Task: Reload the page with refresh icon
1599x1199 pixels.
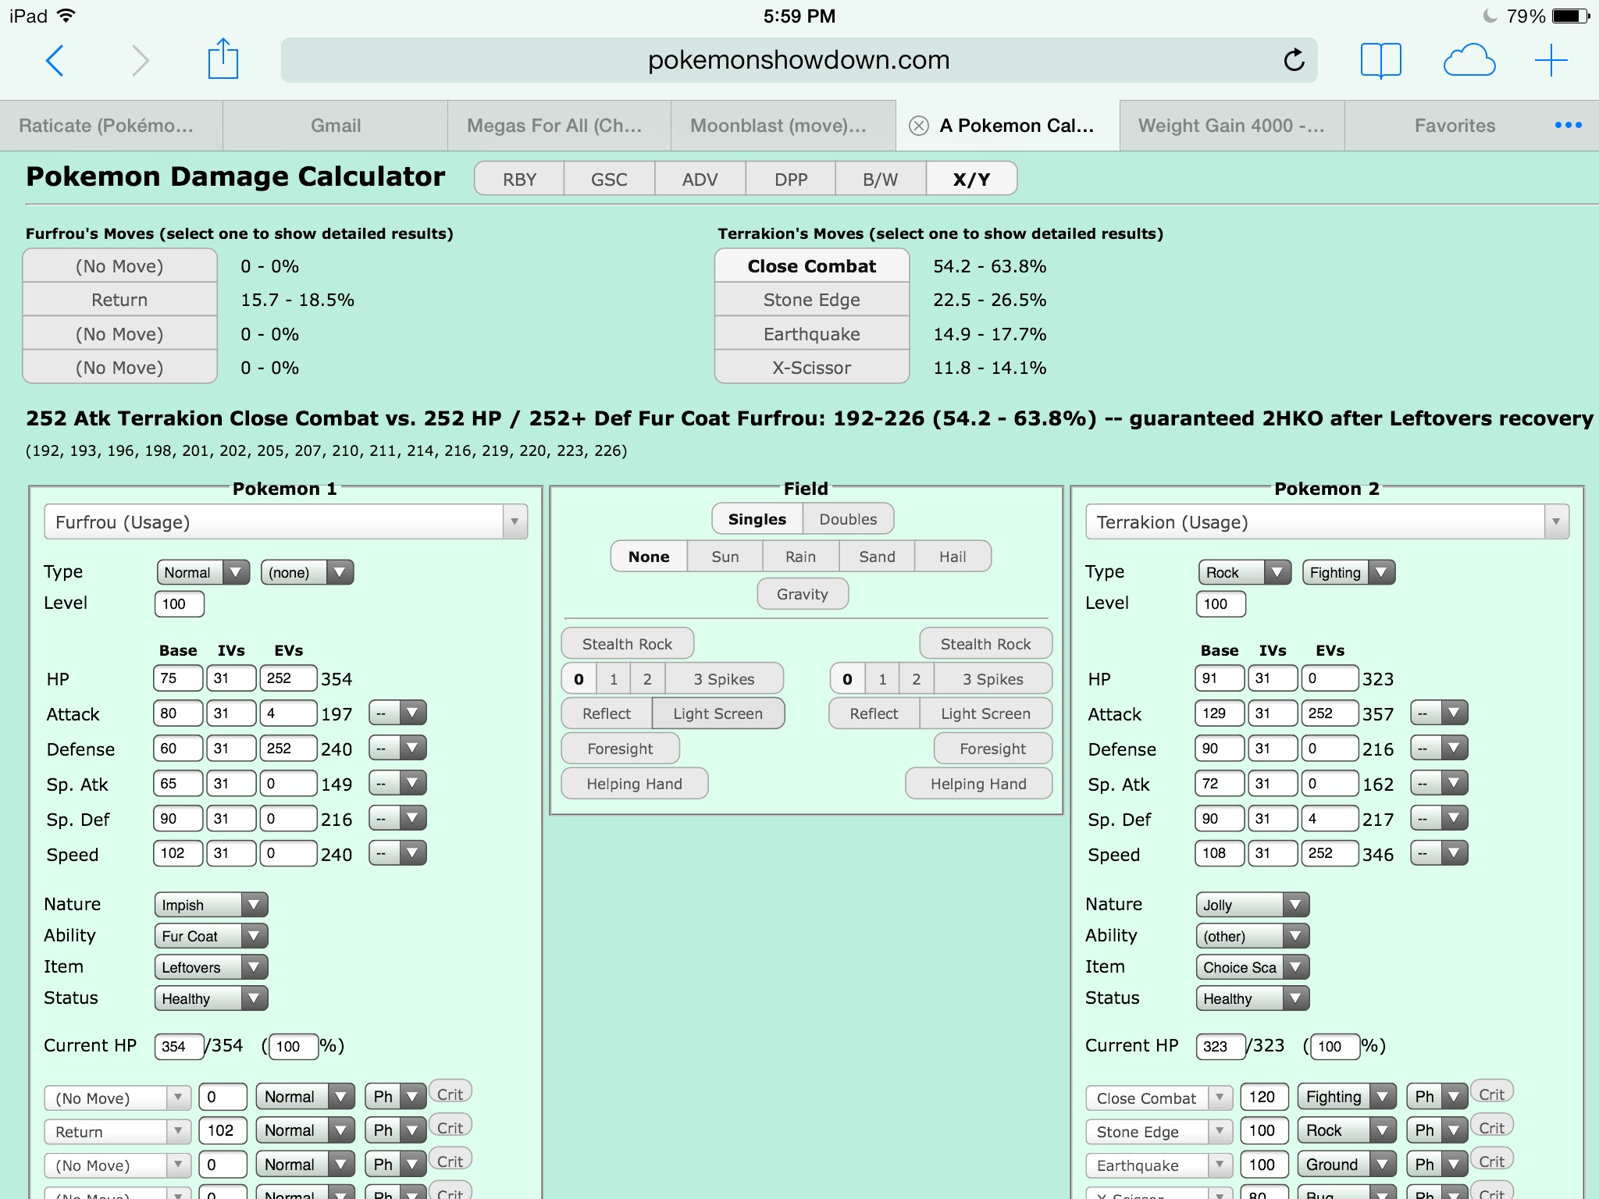Action: (x=1294, y=60)
